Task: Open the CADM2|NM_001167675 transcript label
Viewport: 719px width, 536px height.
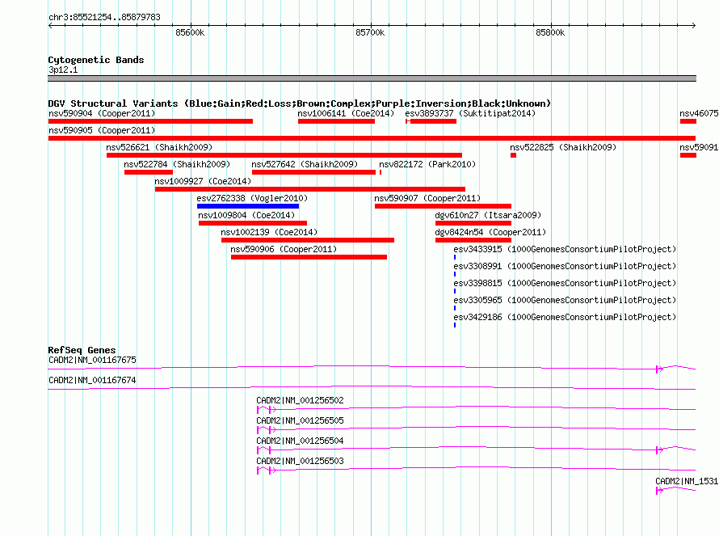Action: coord(92,360)
